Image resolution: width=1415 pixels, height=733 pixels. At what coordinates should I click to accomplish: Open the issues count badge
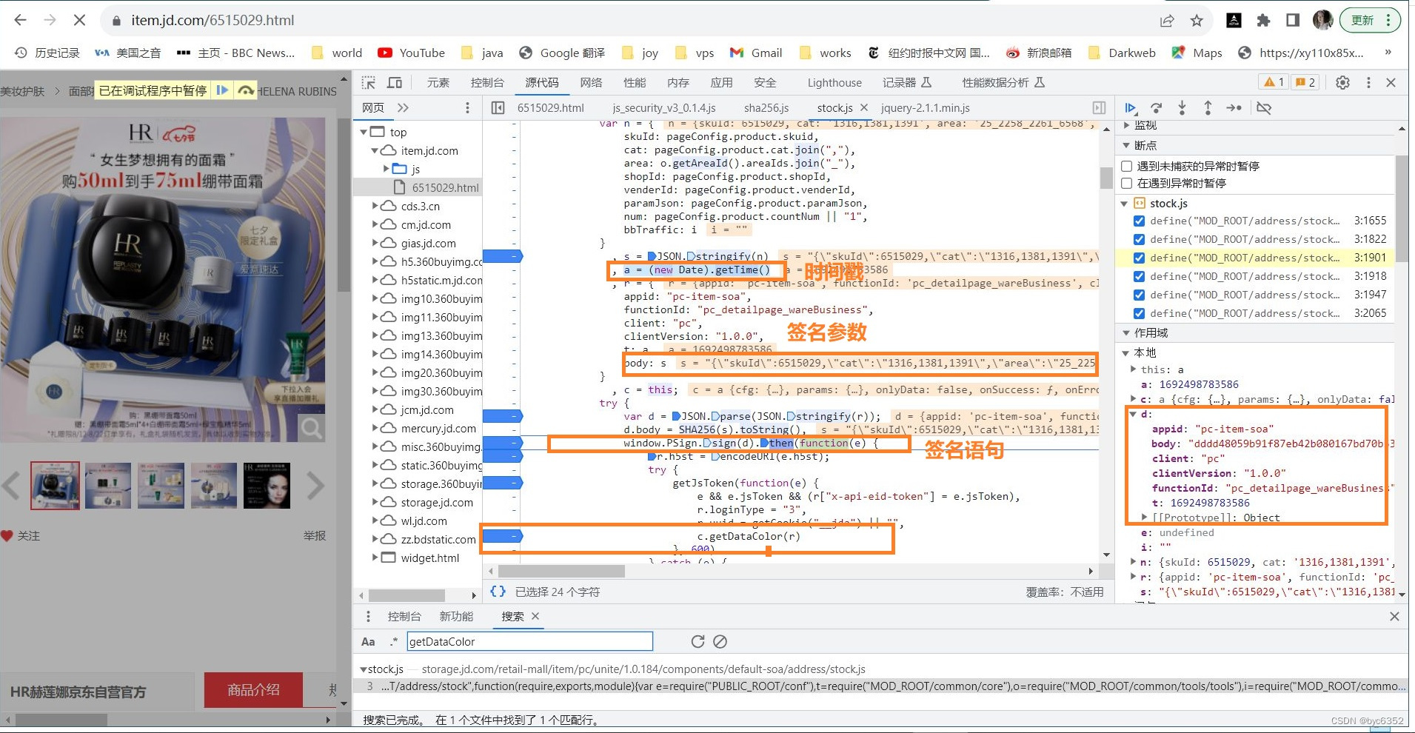[1305, 82]
